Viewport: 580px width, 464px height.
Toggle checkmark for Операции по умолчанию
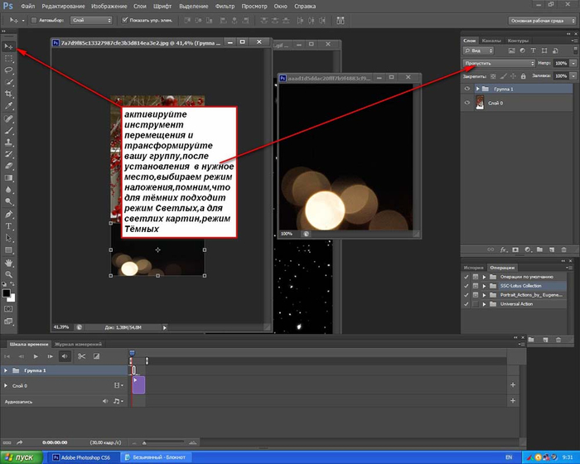(x=466, y=277)
